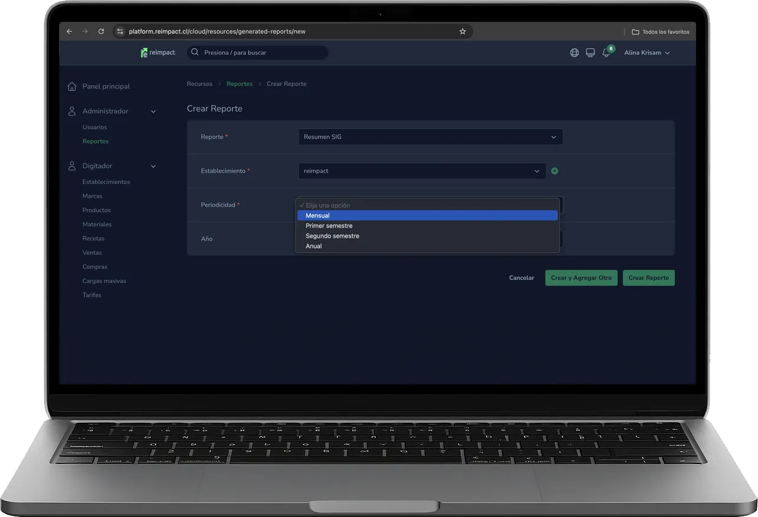This screenshot has height=517, width=758.
Task: Click the bookmark star in the address bar
Action: pos(462,31)
